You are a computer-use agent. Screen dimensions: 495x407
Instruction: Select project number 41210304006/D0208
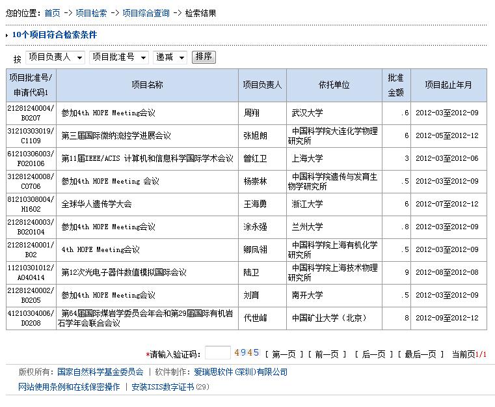point(31,318)
